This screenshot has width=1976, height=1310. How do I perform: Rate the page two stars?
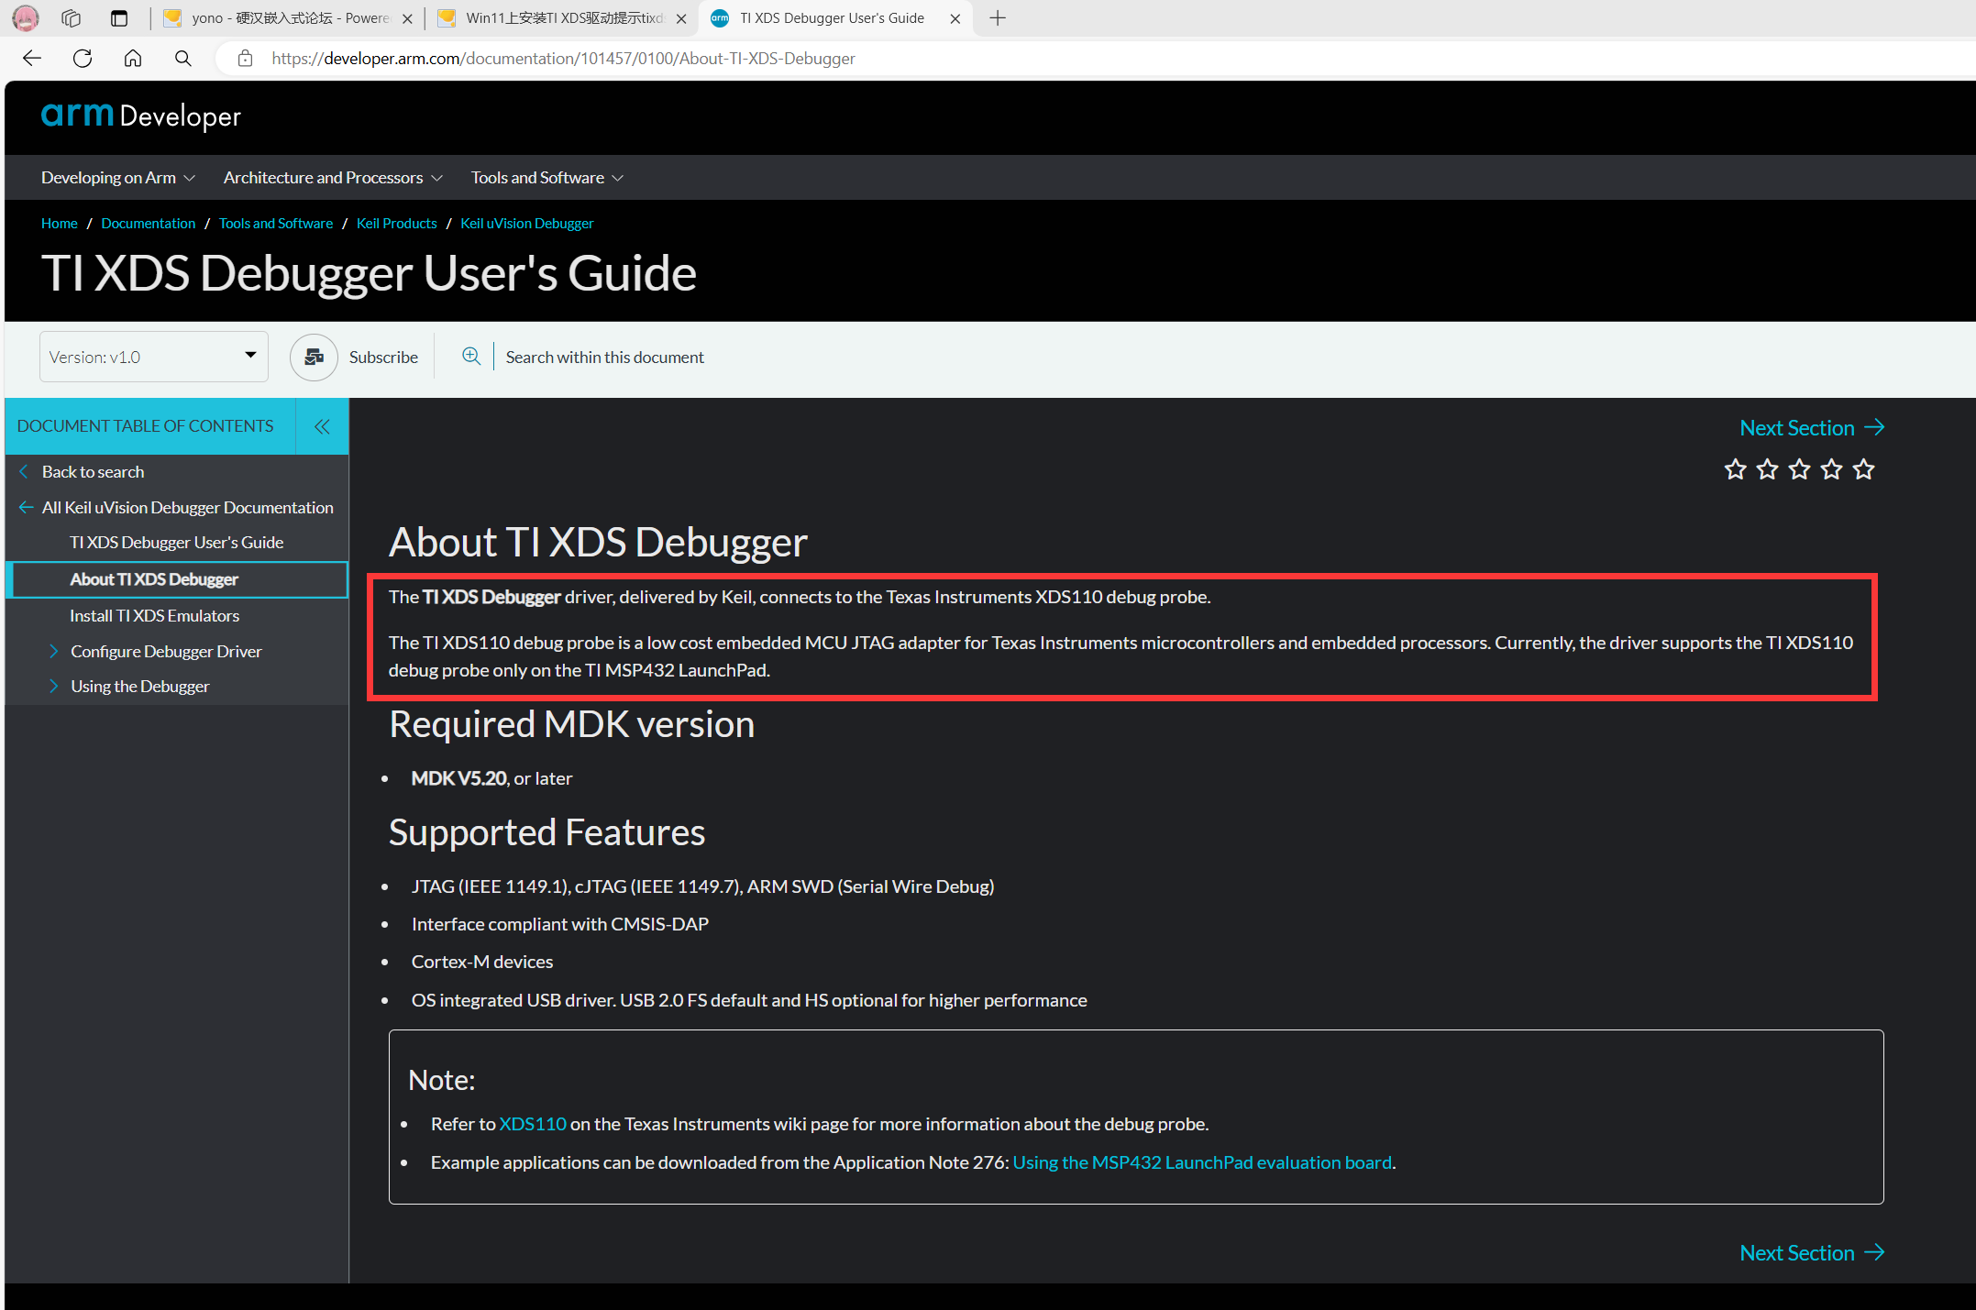coord(1767,469)
